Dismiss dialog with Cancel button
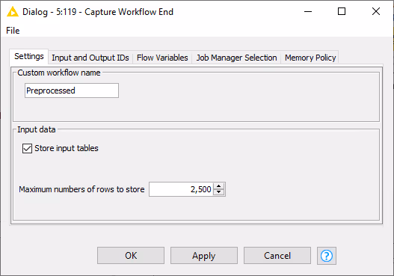Image resolution: width=394 pixels, height=276 pixels. click(277, 256)
